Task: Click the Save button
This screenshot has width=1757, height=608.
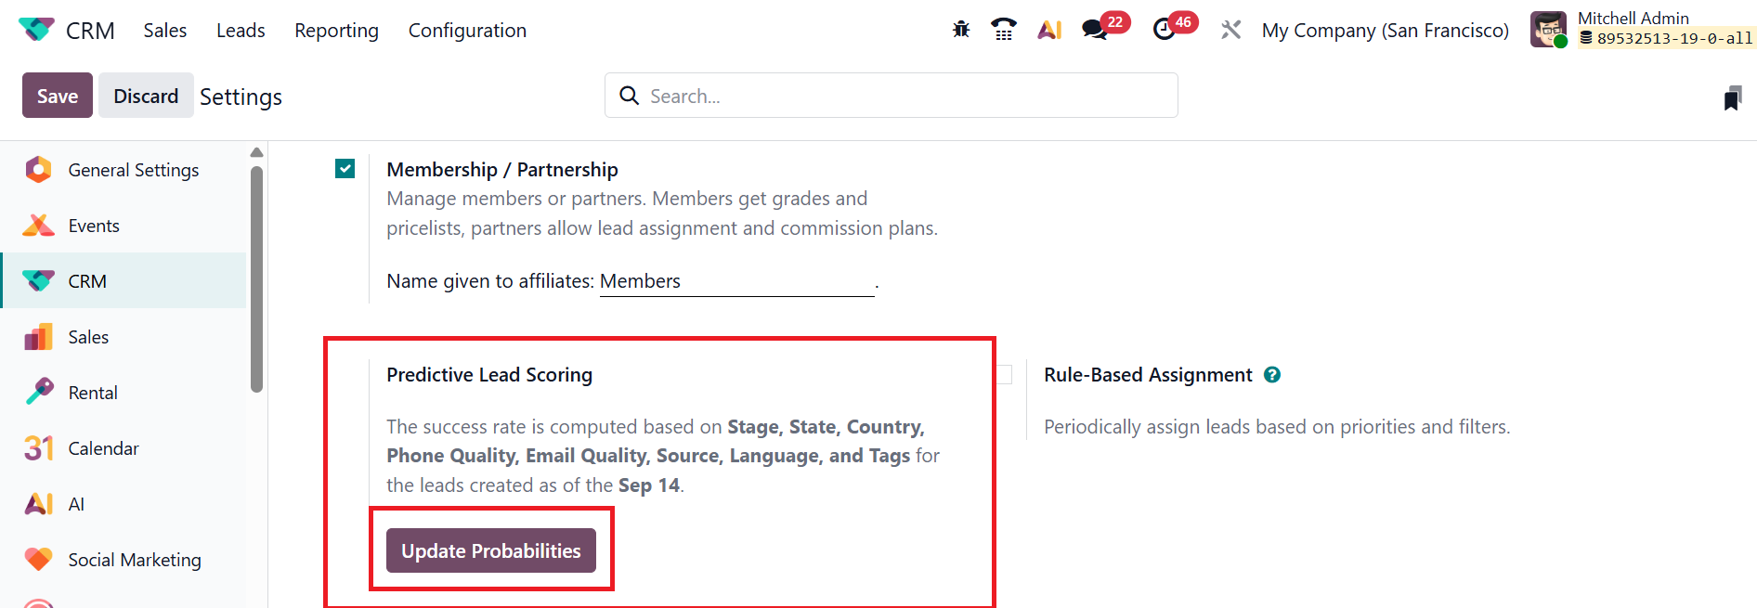Action: (58, 96)
